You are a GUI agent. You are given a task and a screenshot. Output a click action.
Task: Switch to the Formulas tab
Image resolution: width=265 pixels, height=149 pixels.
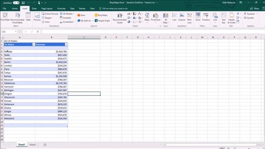pos(61,8)
